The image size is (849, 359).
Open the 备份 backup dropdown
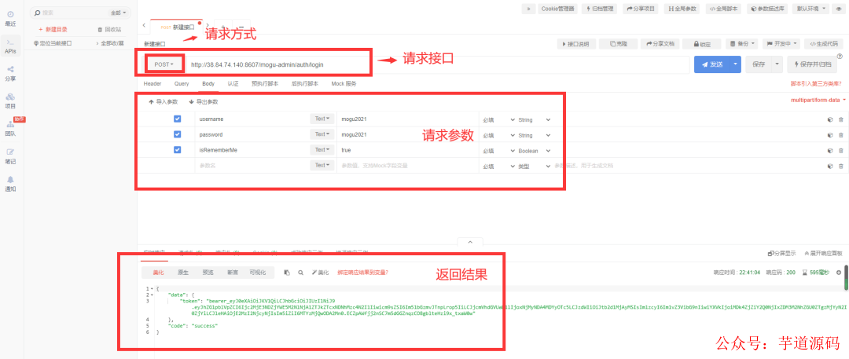pos(742,44)
